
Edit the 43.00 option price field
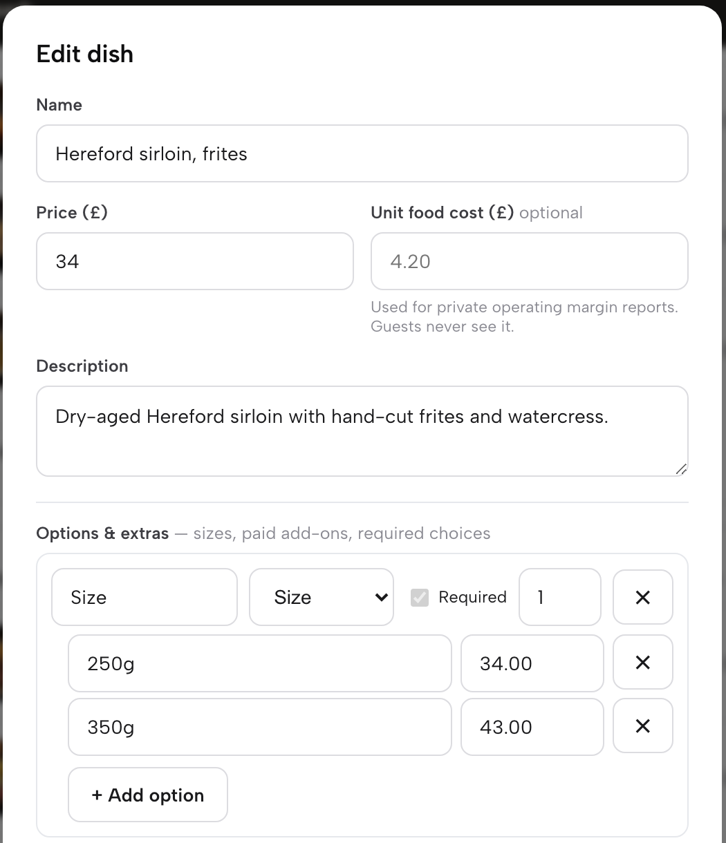pyautogui.click(x=532, y=727)
